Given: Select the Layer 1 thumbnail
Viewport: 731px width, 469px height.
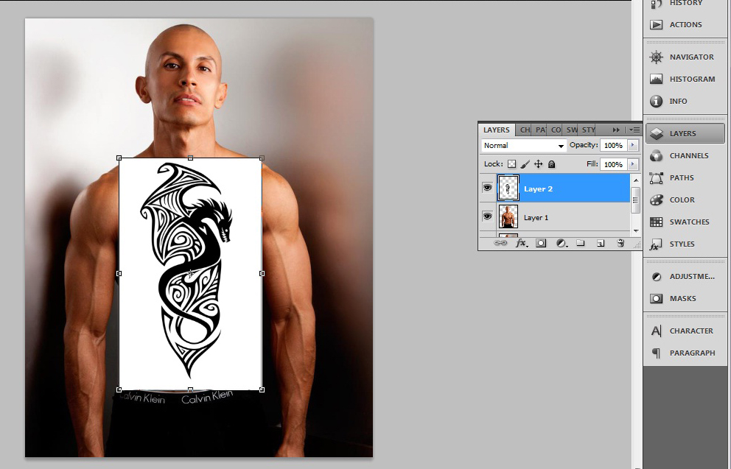Looking at the screenshot, I should 508,217.
